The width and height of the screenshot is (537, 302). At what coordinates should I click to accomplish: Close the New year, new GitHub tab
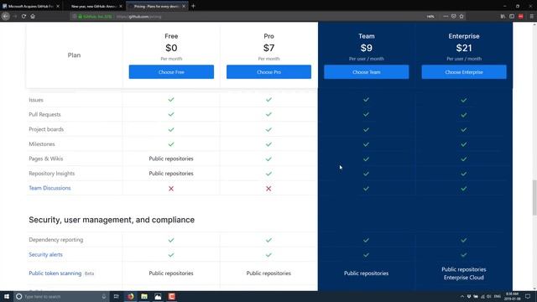tap(121, 6)
